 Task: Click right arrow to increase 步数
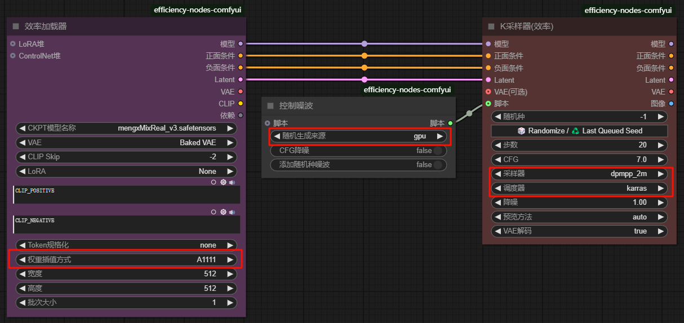661,145
